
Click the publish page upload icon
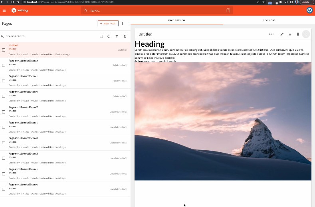(290, 34)
